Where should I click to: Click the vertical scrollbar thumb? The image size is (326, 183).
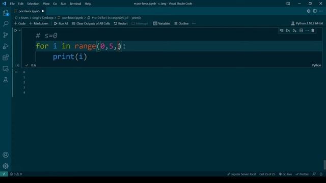pos(324,165)
